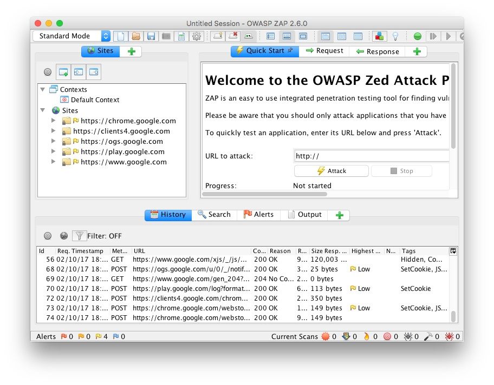Screen dimensions: 494x385
Task: Click Remove all breakpoints red X icon
Action: coord(233,36)
